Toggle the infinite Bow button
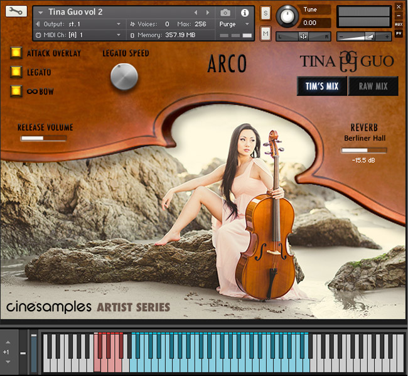This screenshot has width=408, height=376. click(16, 91)
